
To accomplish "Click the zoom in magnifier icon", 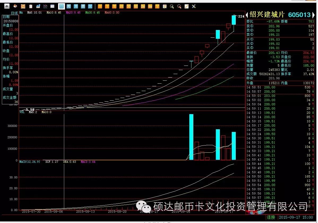I will click(x=172, y=6).
